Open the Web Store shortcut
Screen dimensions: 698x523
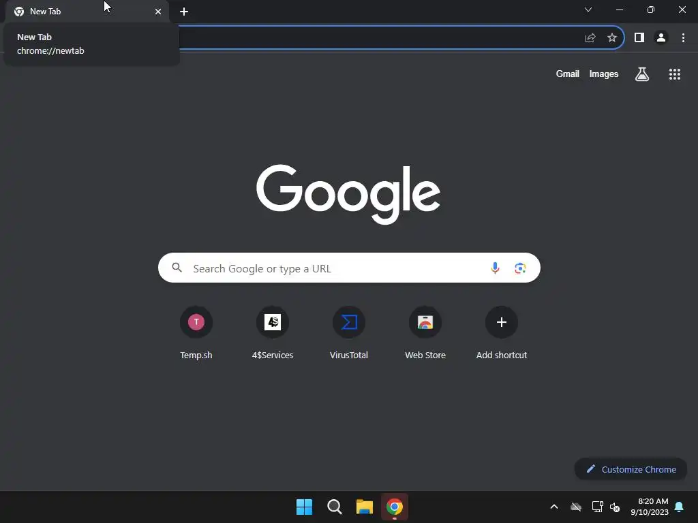click(425, 332)
